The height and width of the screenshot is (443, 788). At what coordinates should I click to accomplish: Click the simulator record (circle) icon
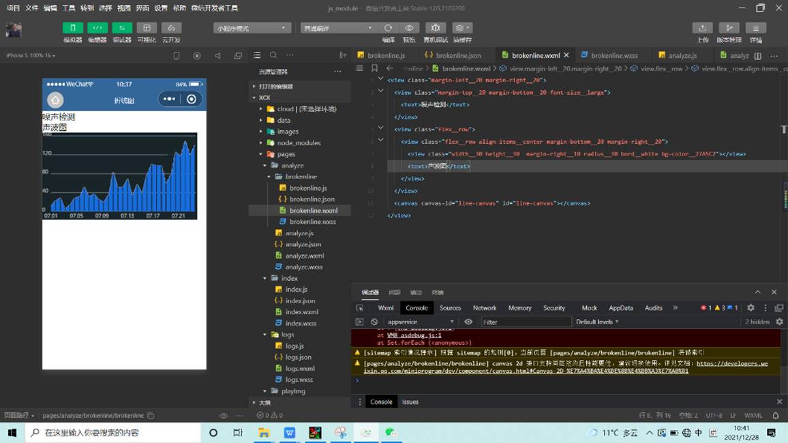(x=197, y=56)
